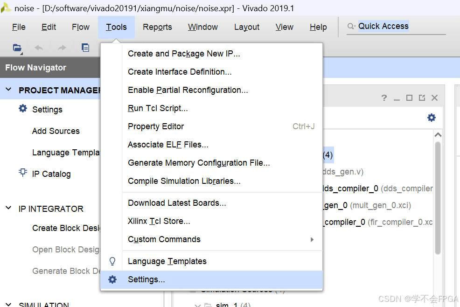Collapse the IP INTEGRATOR section

tap(8, 208)
